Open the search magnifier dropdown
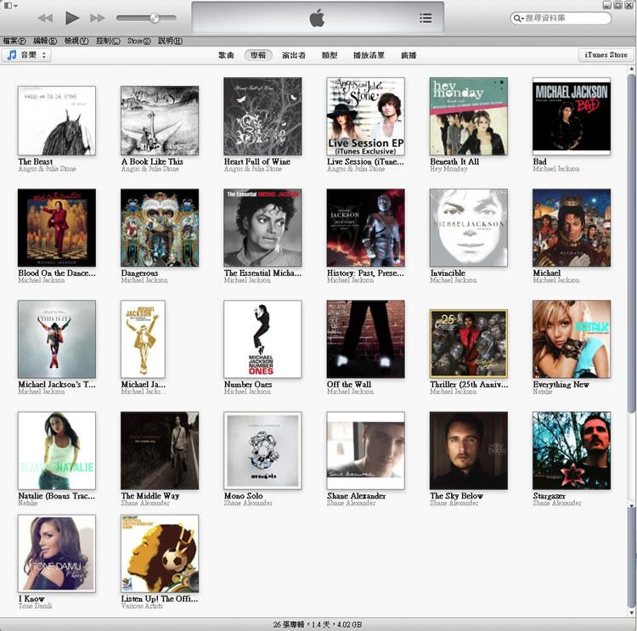The image size is (637, 631). 518,18
